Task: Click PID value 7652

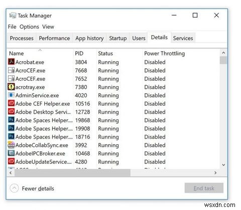Action: tap(81, 79)
